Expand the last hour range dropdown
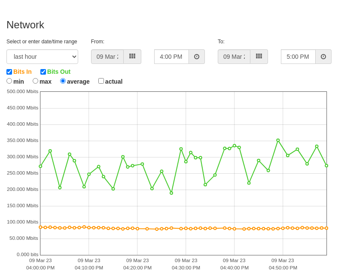The width and height of the screenshot is (338, 272). coord(42,57)
